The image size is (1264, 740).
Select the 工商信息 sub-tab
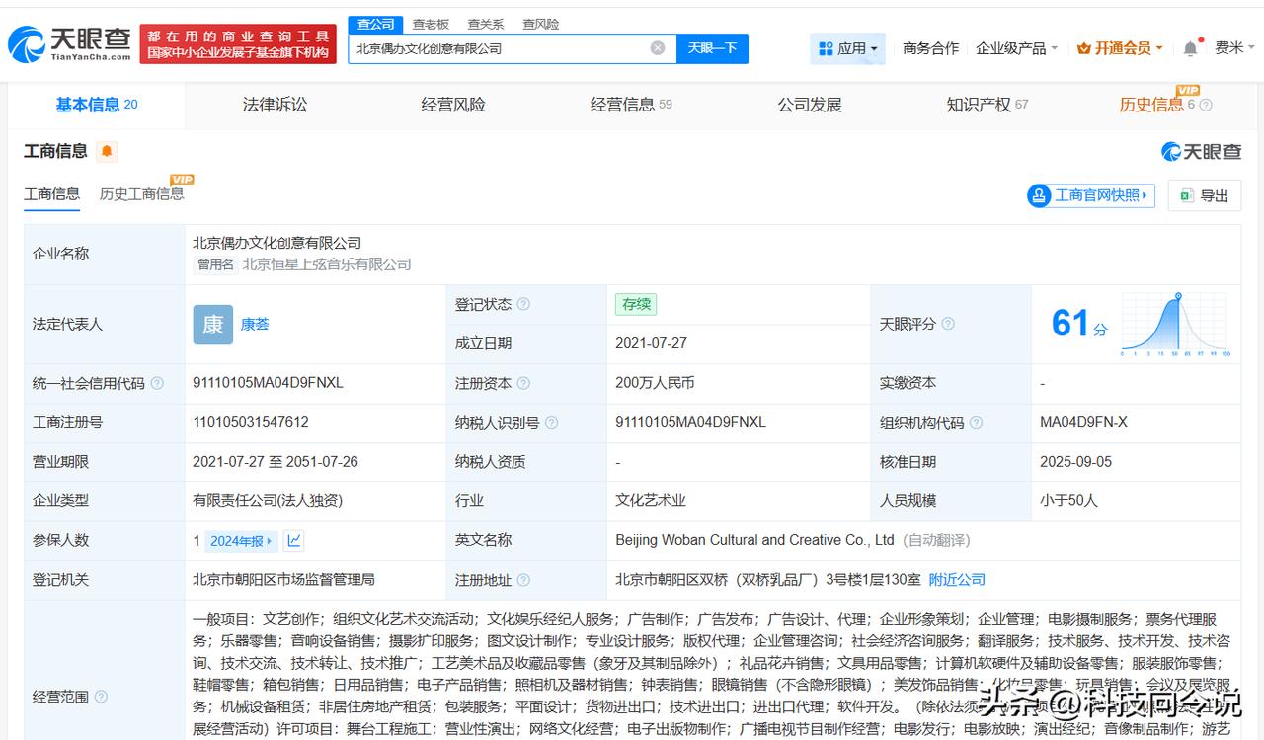point(52,194)
